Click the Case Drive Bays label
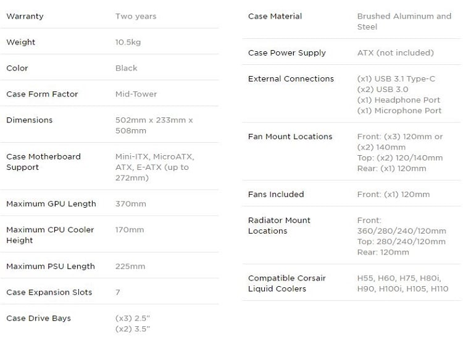The image size is (463, 338). click(39, 318)
